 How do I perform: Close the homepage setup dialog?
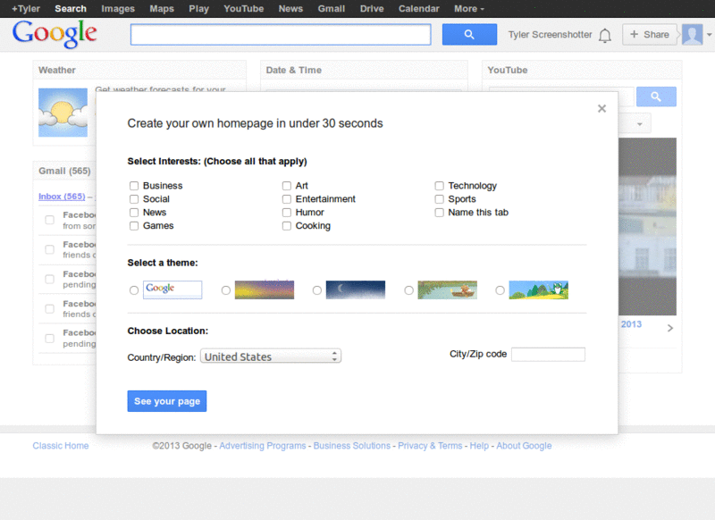click(x=601, y=108)
